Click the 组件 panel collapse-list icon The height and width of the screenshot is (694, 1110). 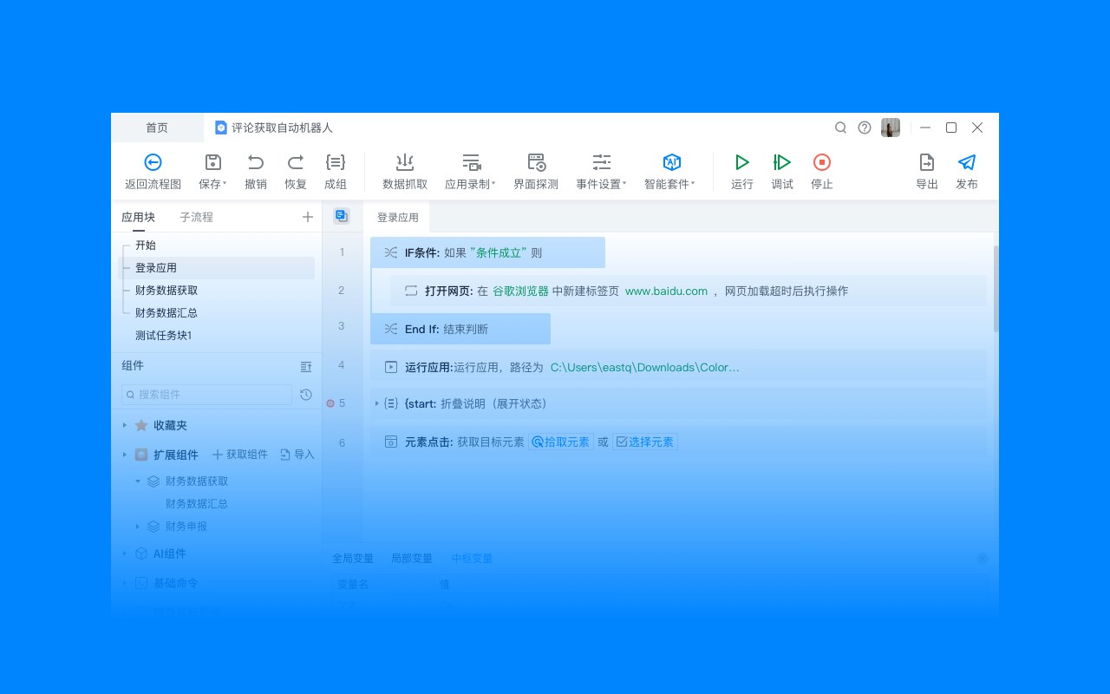pyautogui.click(x=306, y=367)
